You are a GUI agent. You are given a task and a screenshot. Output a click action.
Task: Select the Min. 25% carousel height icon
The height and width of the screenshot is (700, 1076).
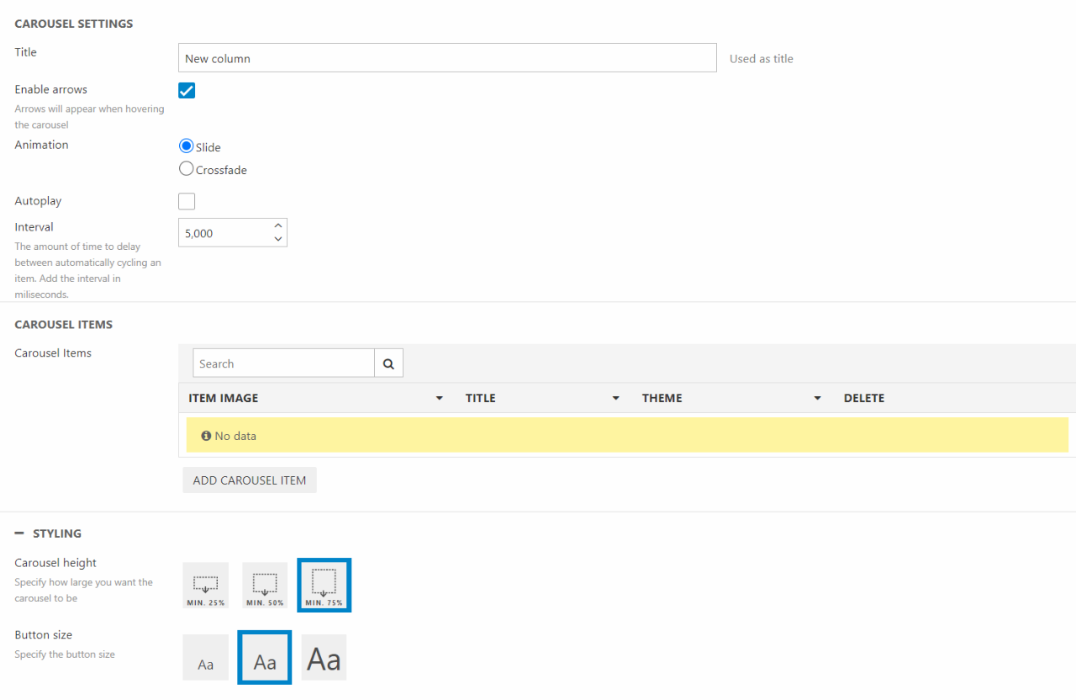click(206, 586)
